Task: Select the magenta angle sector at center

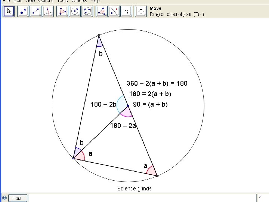Action: 127,113
